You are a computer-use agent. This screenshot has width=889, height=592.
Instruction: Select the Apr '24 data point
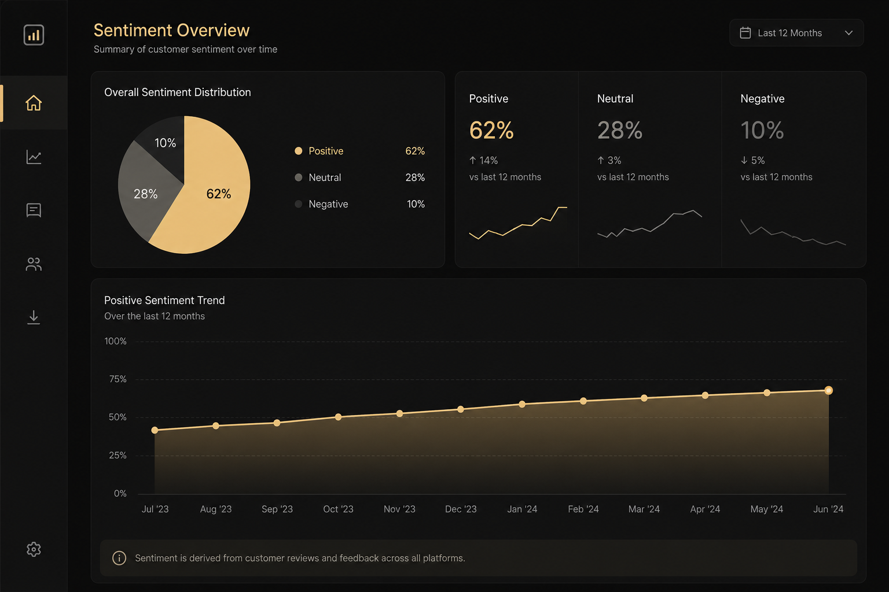(705, 395)
